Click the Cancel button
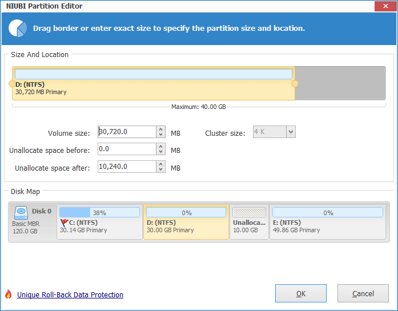Image resolution: width=398 pixels, height=311 pixels. (363, 293)
